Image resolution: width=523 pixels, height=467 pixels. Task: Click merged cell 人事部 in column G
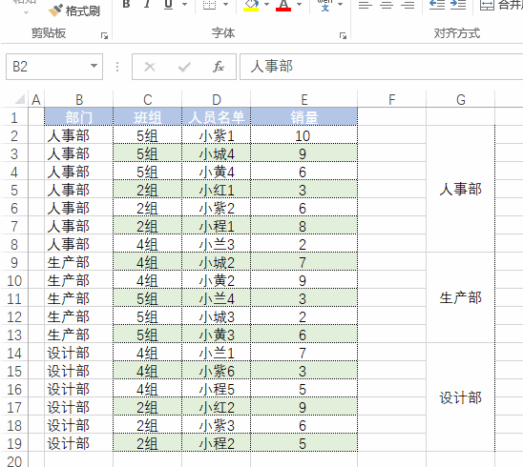(461, 189)
